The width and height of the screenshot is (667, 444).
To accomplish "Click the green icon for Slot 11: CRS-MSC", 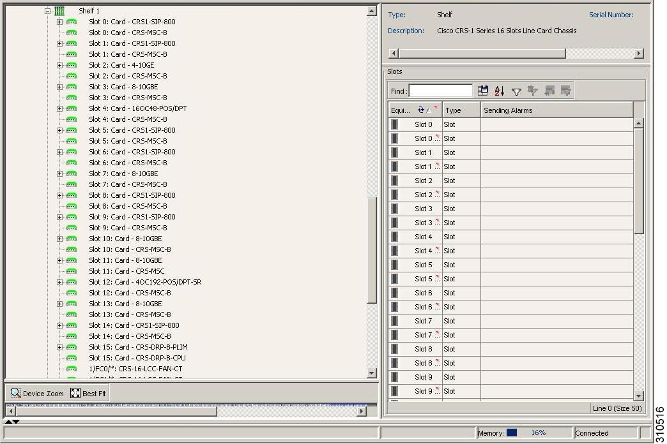I will pyautogui.click(x=72, y=271).
